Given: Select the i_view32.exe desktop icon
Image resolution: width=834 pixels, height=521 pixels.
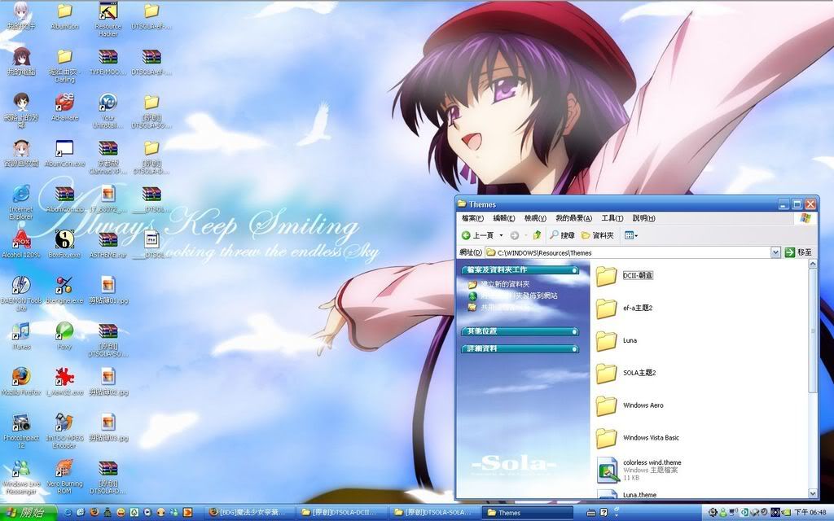Looking at the screenshot, I should coord(64,382).
